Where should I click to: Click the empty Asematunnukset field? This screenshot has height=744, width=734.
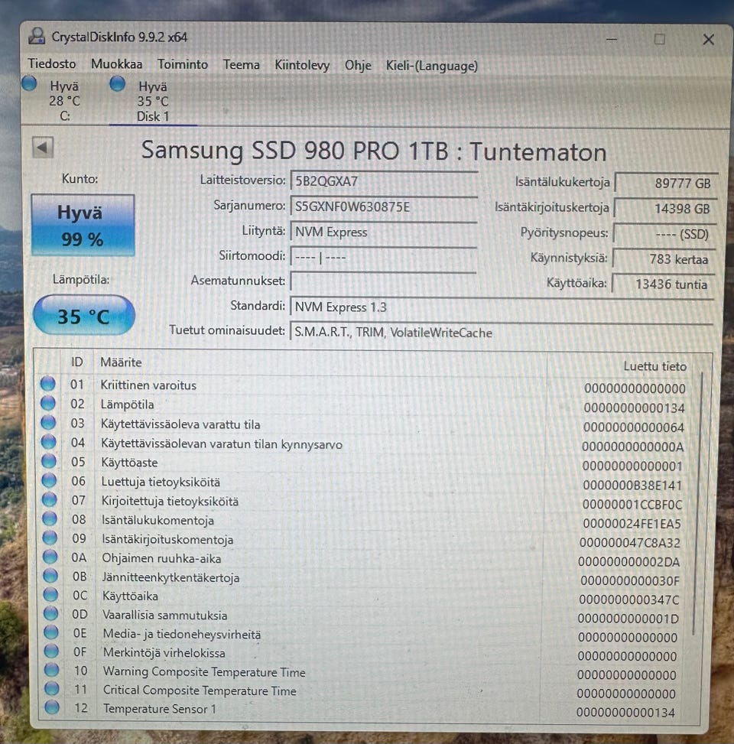coord(383,282)
